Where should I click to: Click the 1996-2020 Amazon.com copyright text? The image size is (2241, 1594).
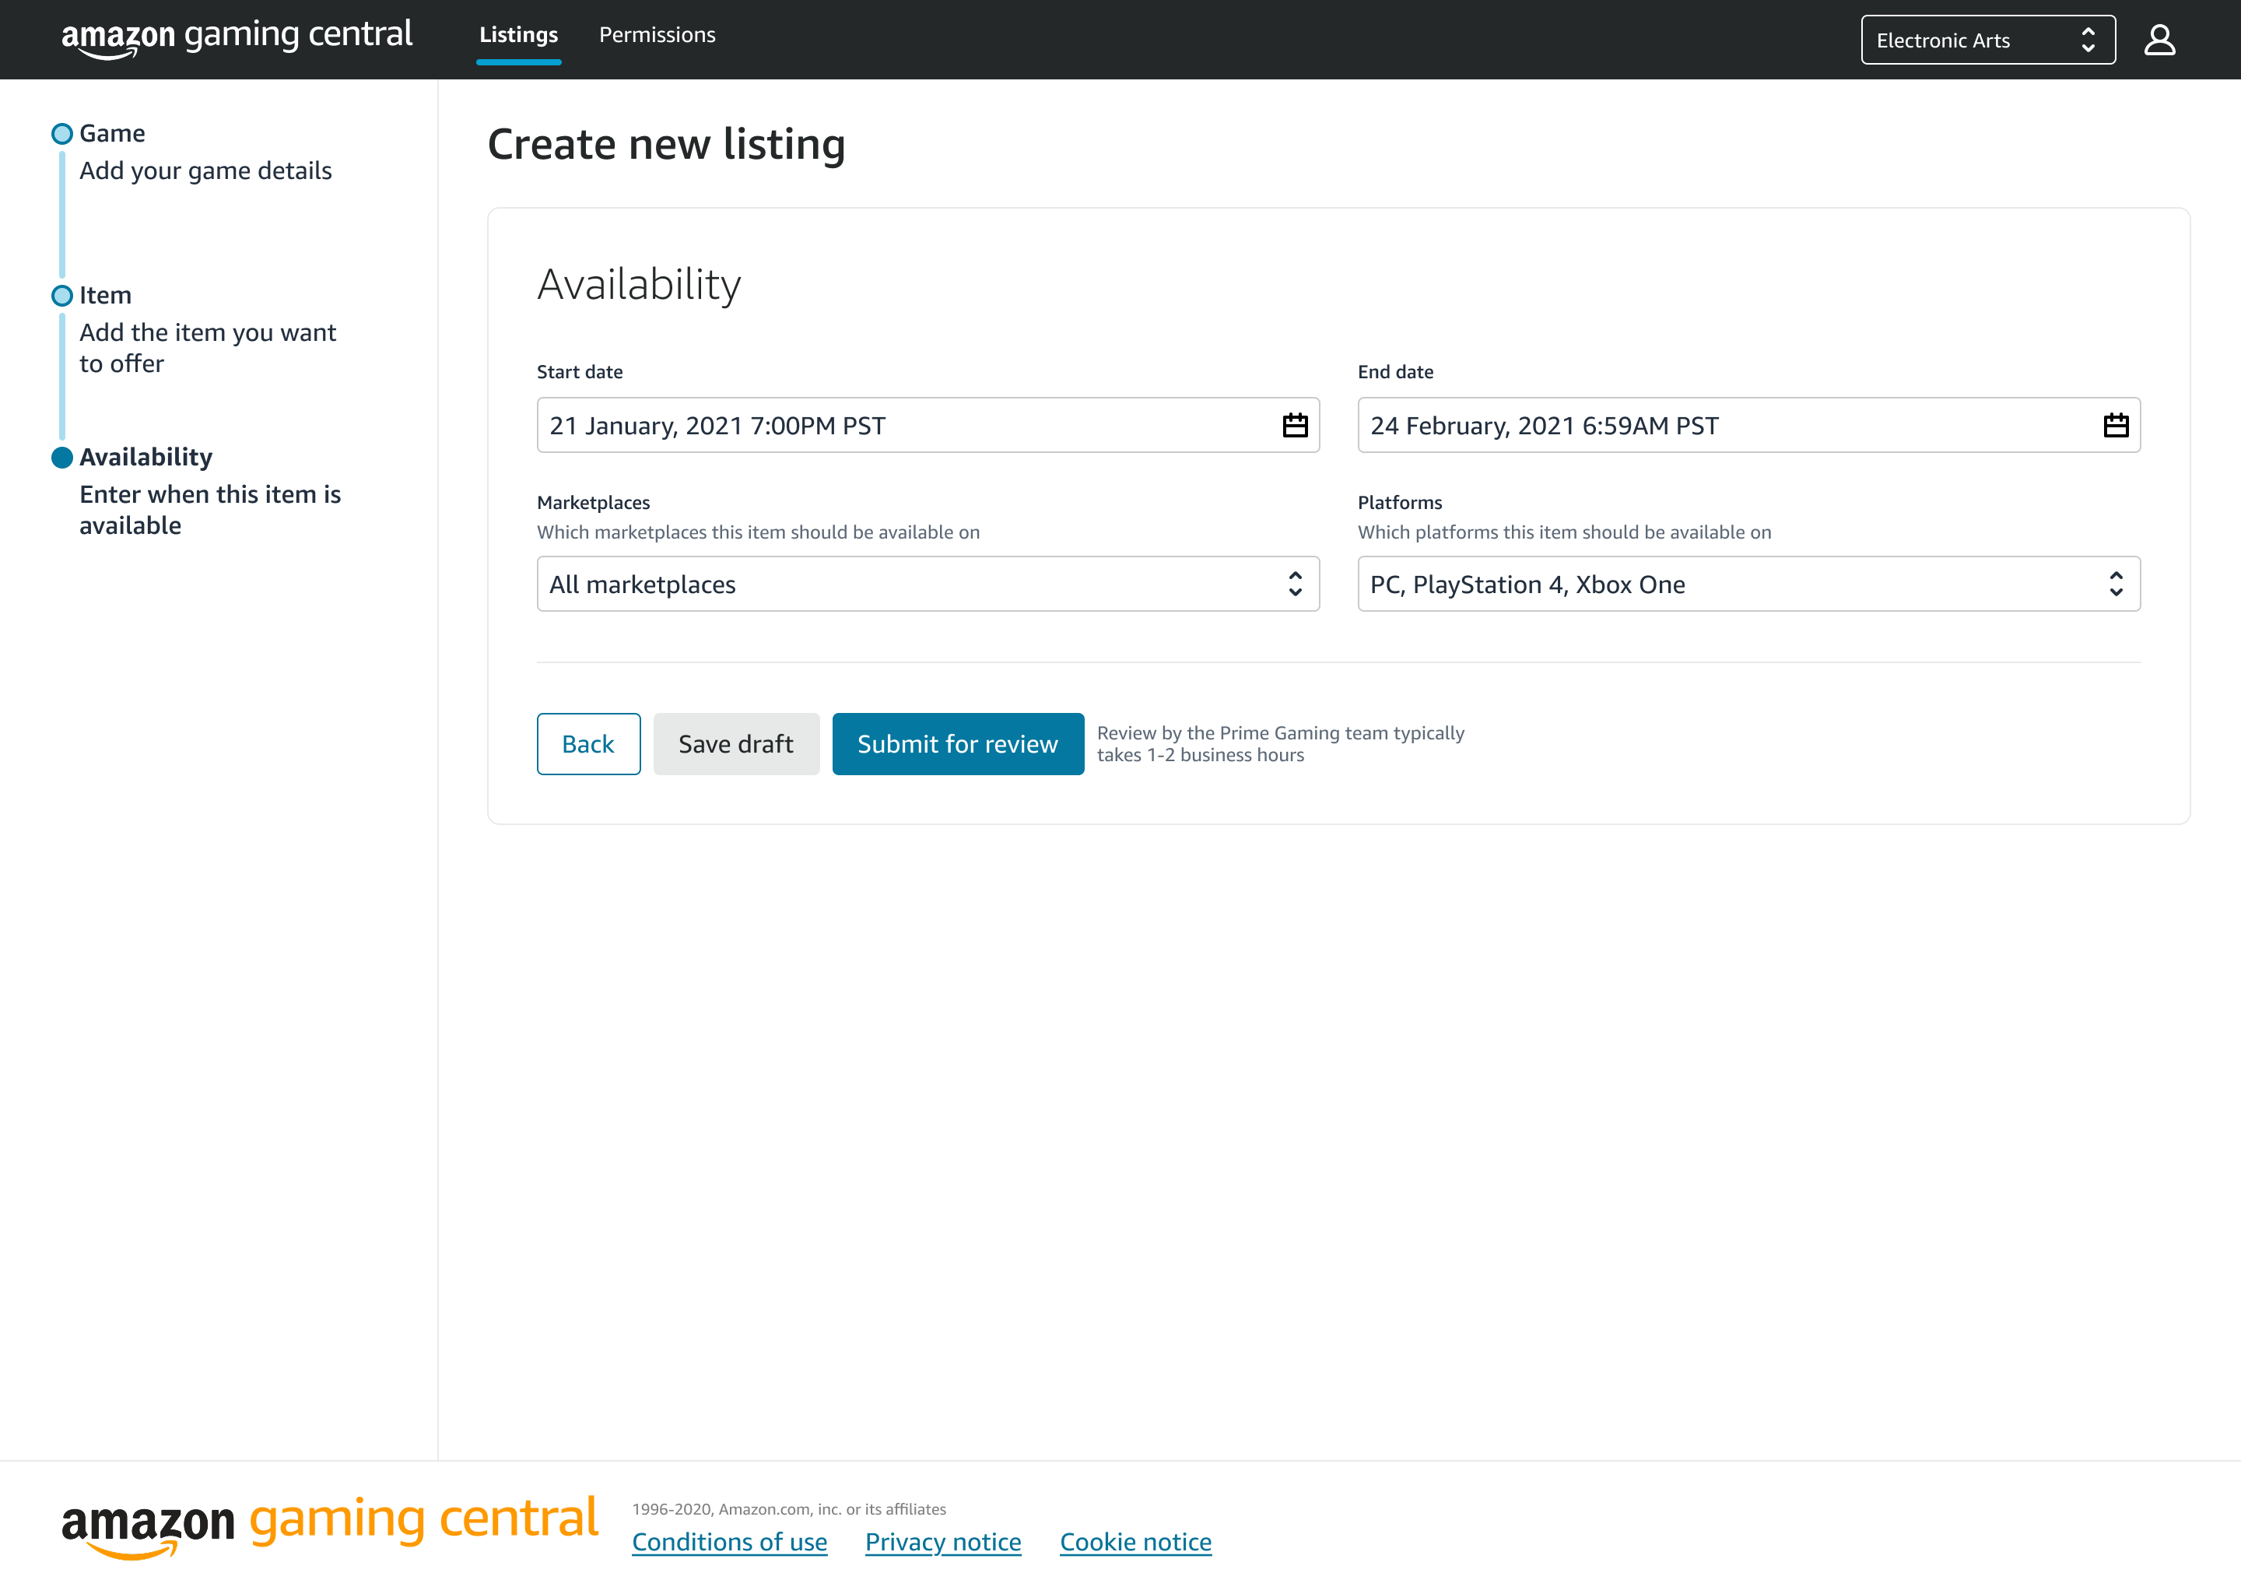(789, 1510)
